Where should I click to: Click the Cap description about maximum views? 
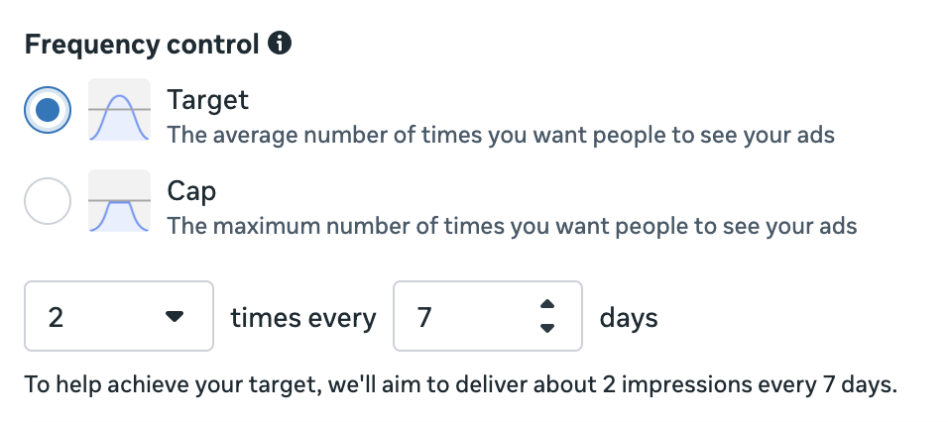click(x=512, y=226)
